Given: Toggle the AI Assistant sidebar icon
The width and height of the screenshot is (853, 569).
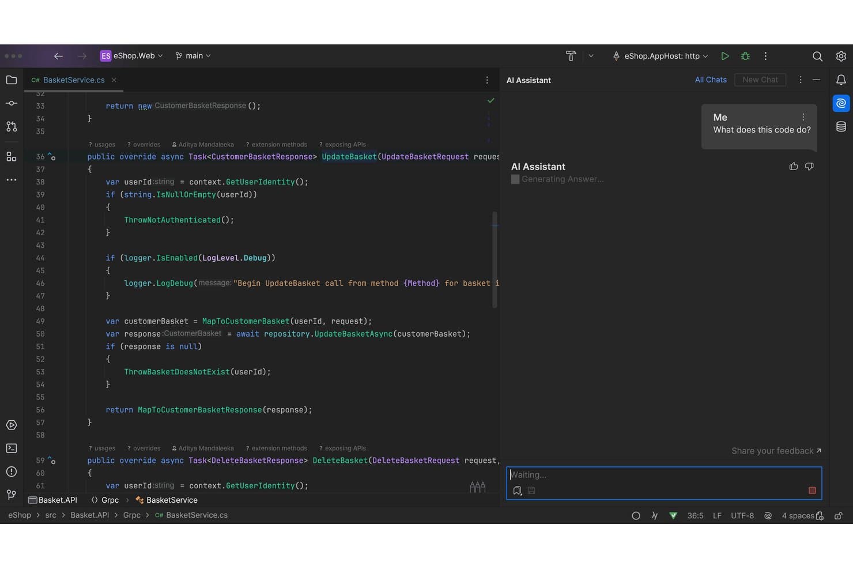Looking at the screenshot, I should pyautogui.click(x=841, y=103).
